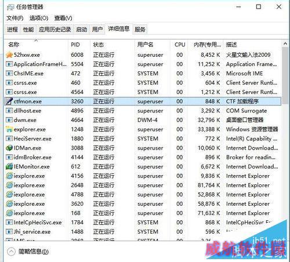Click the explorer.exe folder icon
The height and width of the screenshot is (262, 290).
9,129
